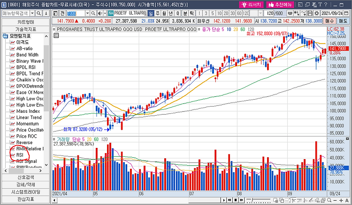Open the 추천메뉴 recommended menu
352x205 pixels.
280,5
